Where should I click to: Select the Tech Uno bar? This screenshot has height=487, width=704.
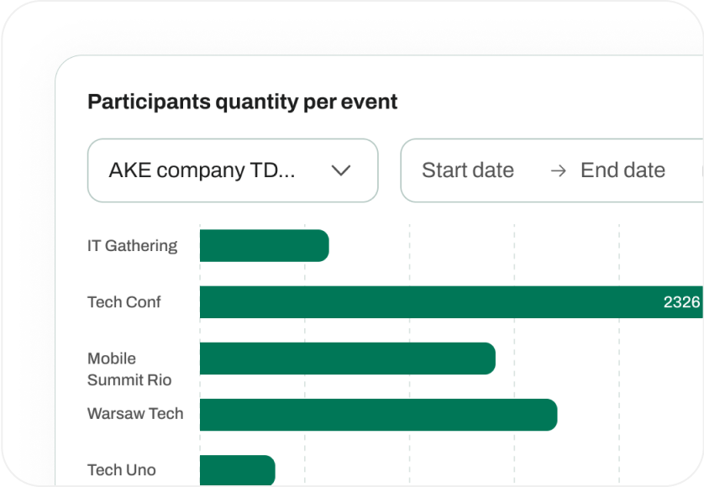tap(238, 470)
